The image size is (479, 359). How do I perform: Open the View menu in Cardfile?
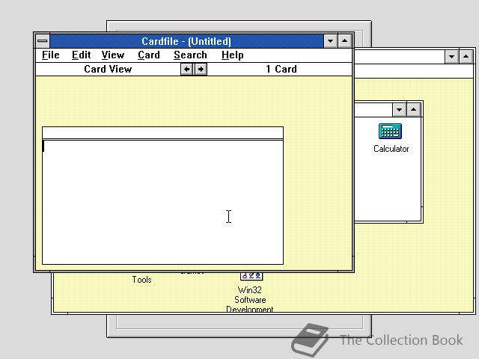tap(113, 55)
